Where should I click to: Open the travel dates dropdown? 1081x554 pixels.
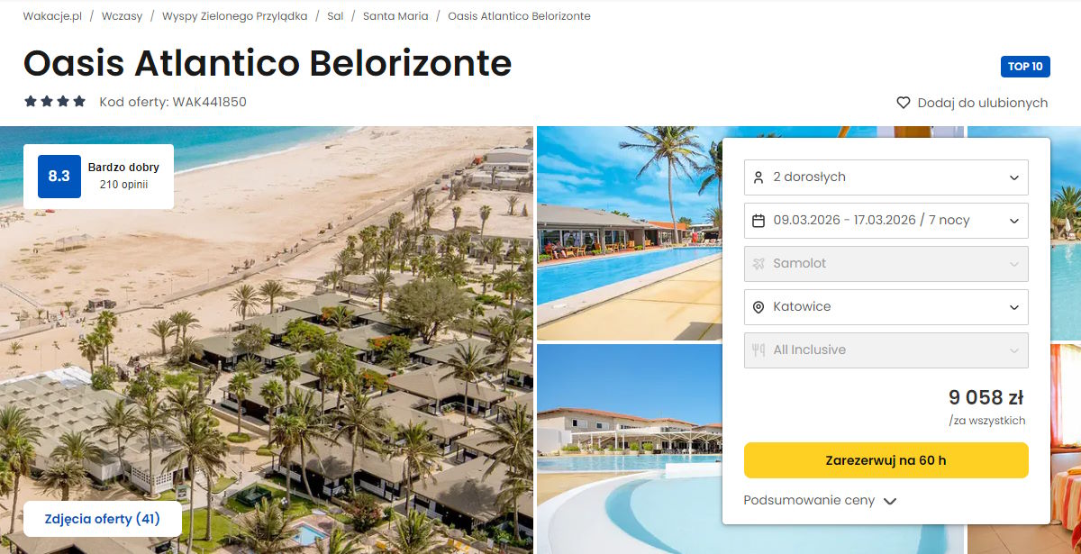[x=886, y=221]
